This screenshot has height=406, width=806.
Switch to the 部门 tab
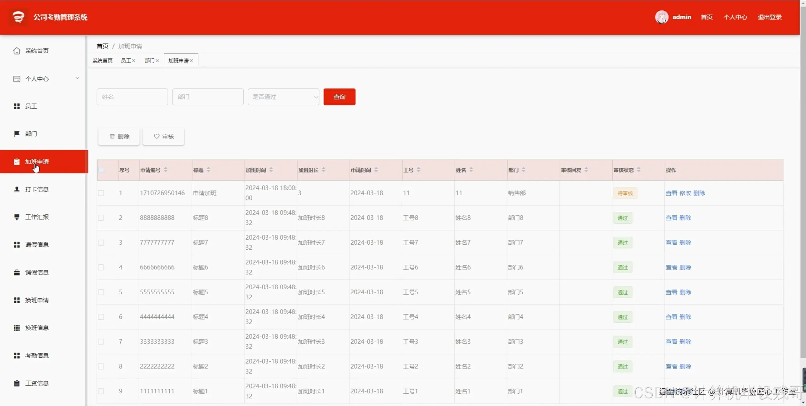[x=149, y=61]
